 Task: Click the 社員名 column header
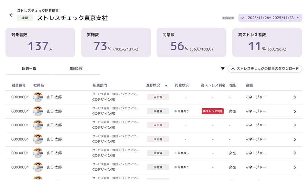coord(39,85)
